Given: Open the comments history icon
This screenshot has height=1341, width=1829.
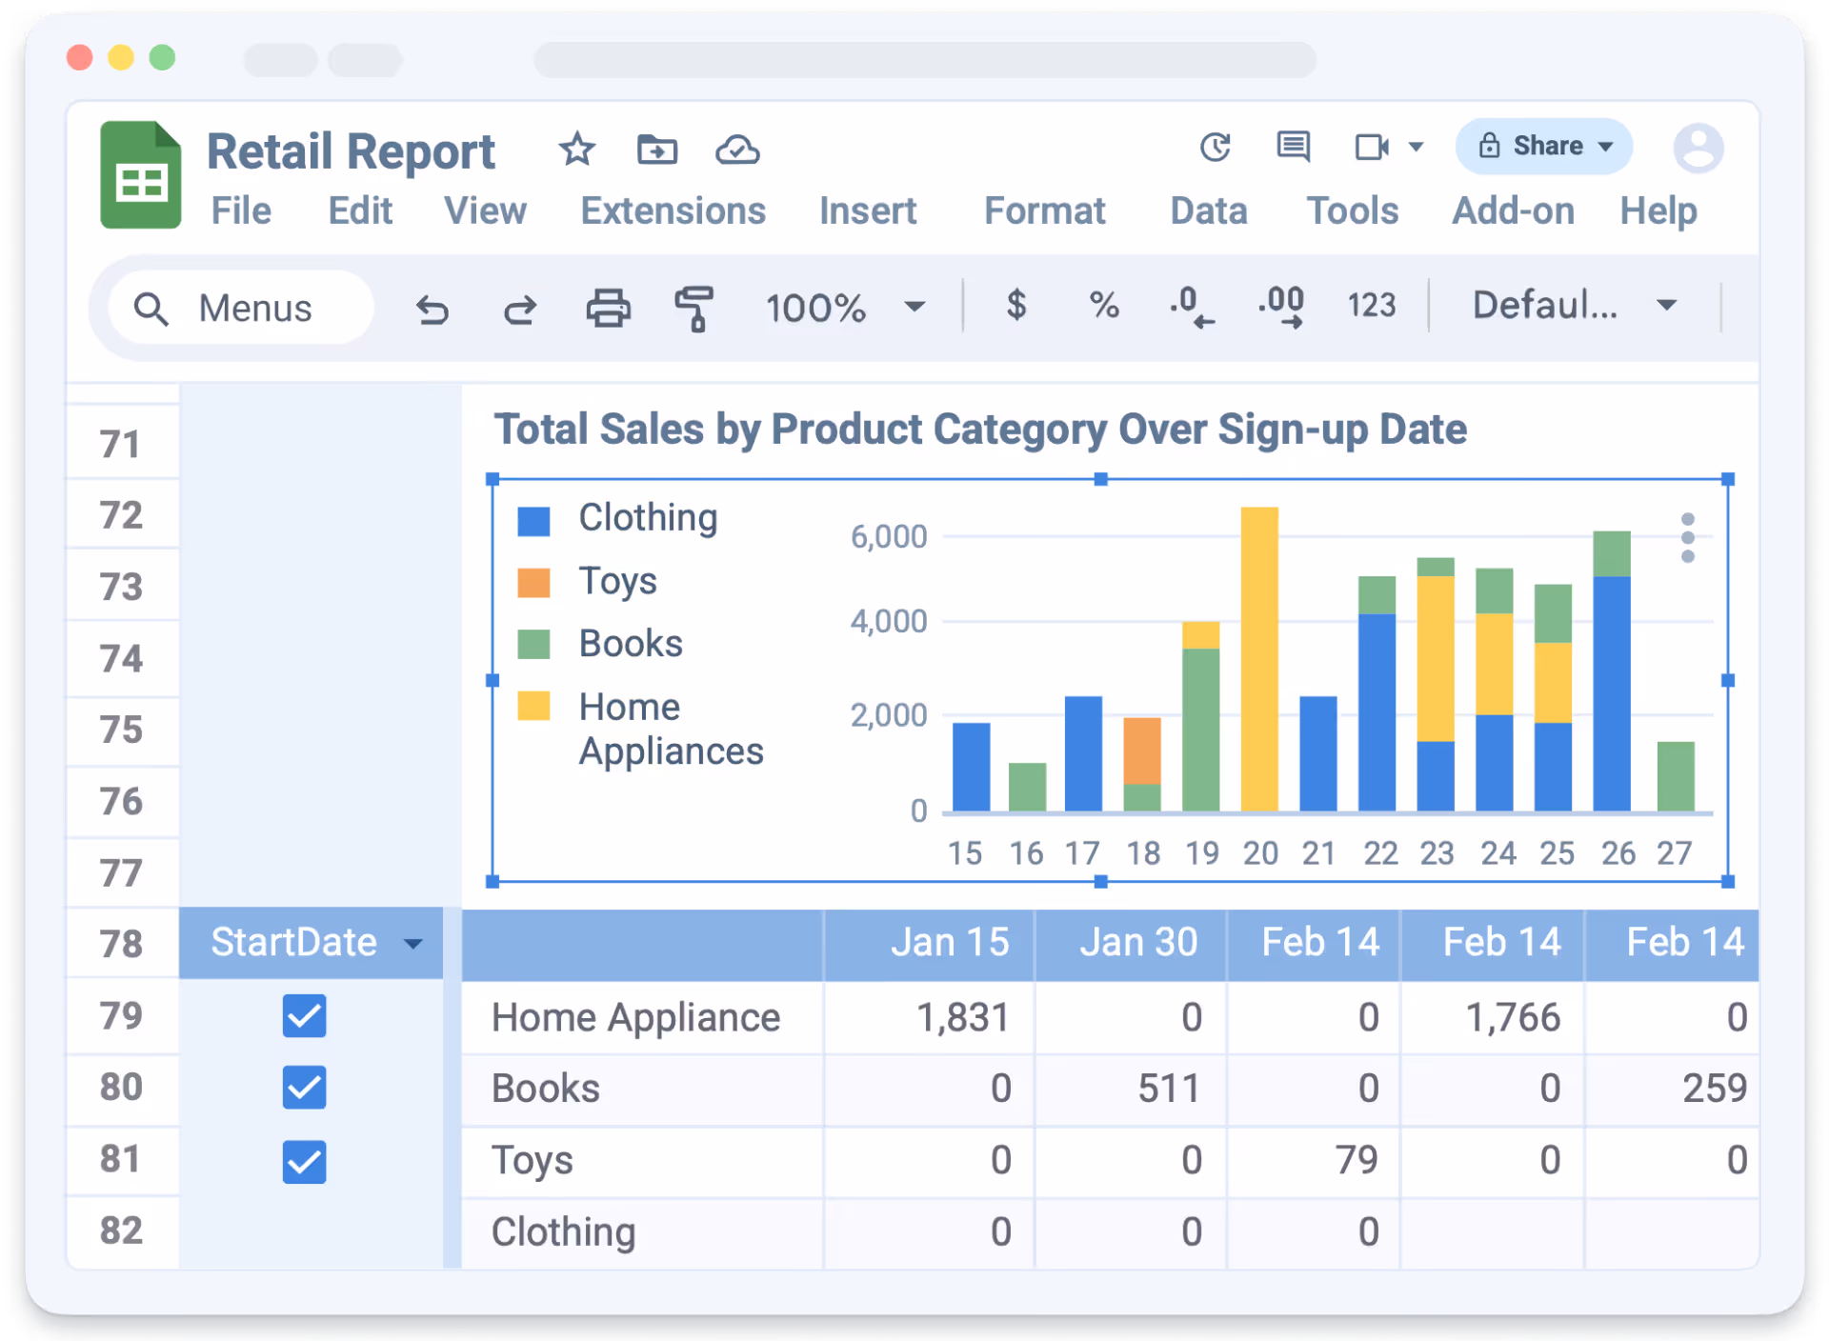Looking at the screenshot, I should (x=1293, y=147).
